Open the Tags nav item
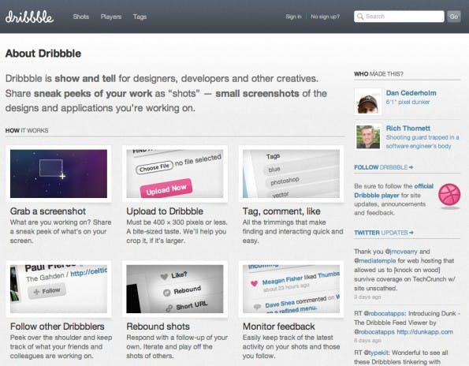The height and width of the screenshot is (366, 469). pos(140,17)
